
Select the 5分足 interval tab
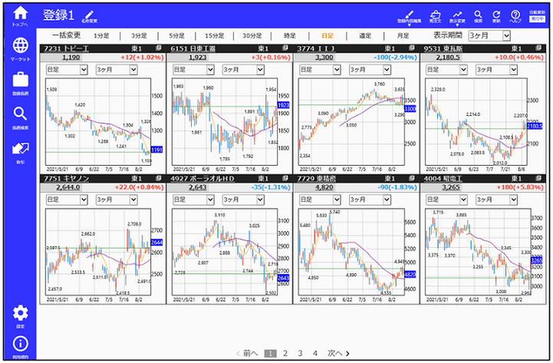(x=176, y=35)
